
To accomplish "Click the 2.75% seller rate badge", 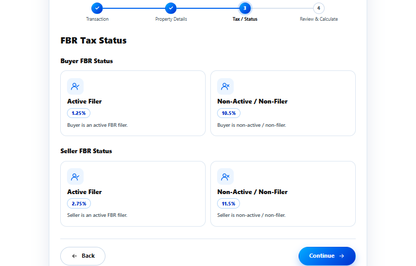I will tap(79, 203).
